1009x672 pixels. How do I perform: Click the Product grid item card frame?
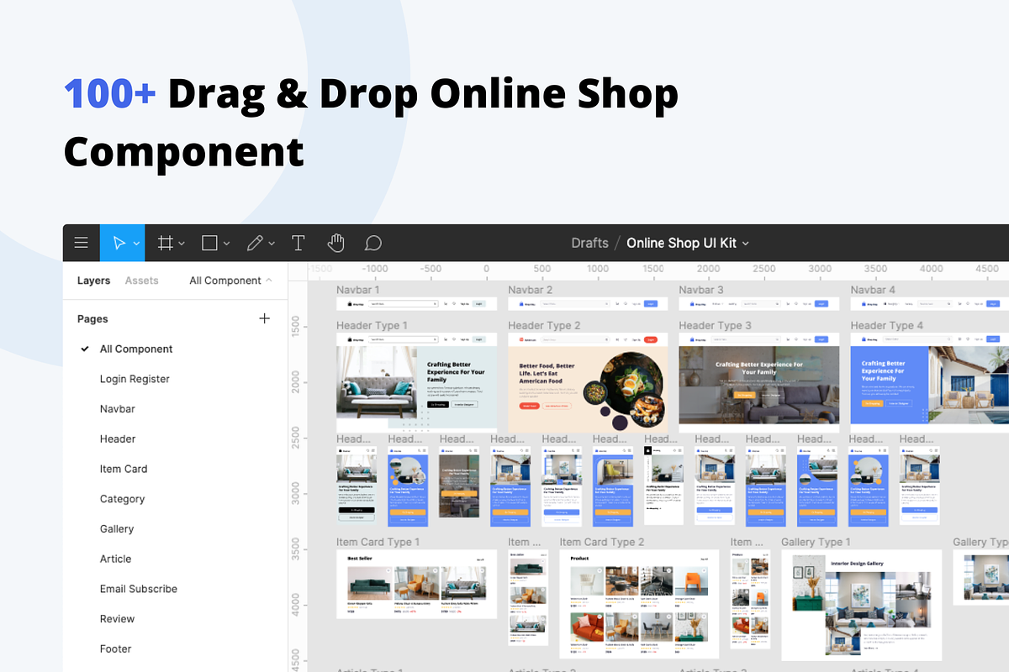(639, 604)
